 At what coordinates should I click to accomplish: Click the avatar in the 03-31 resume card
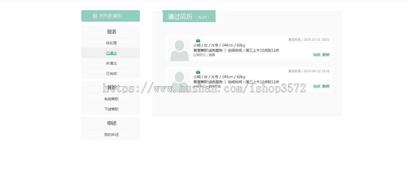(x=179, y=50)
